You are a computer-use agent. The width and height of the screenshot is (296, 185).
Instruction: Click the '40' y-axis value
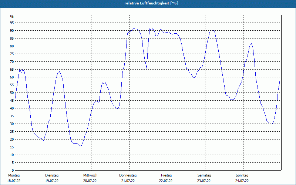tap(12, 108)
